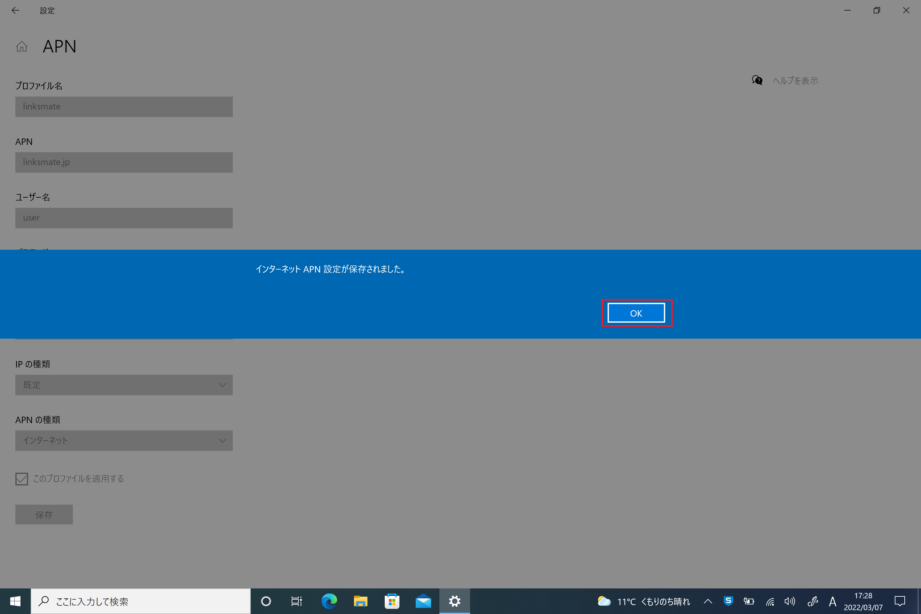Open the clock showing 17:28

tap(863, 601)
